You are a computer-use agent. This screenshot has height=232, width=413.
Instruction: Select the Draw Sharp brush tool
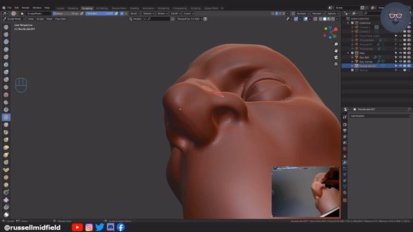pos(6,34)
